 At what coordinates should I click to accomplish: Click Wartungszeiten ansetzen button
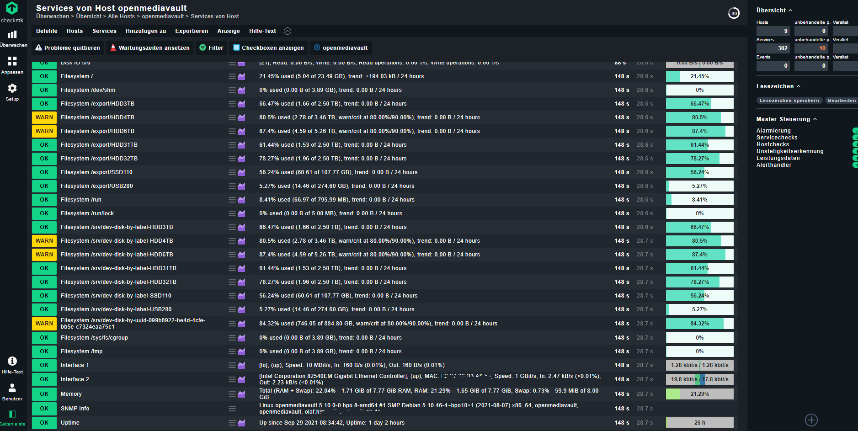[150, 48]
